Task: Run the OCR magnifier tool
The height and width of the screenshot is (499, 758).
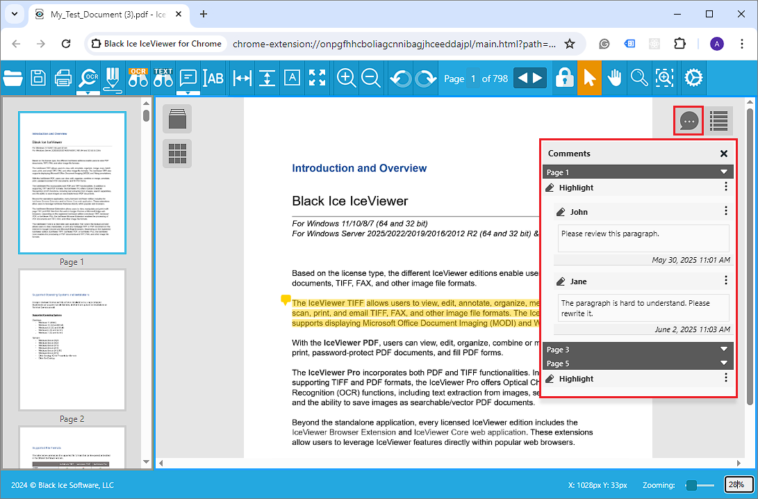Action: click(x=88, y=77)
